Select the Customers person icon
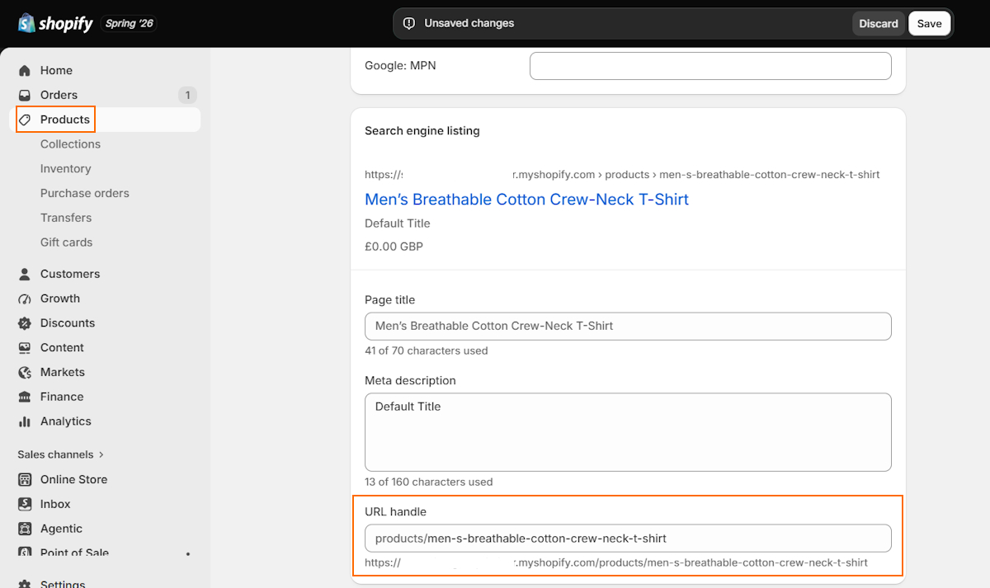Screen dimensions: 990x588 click(x=25, y=275)
